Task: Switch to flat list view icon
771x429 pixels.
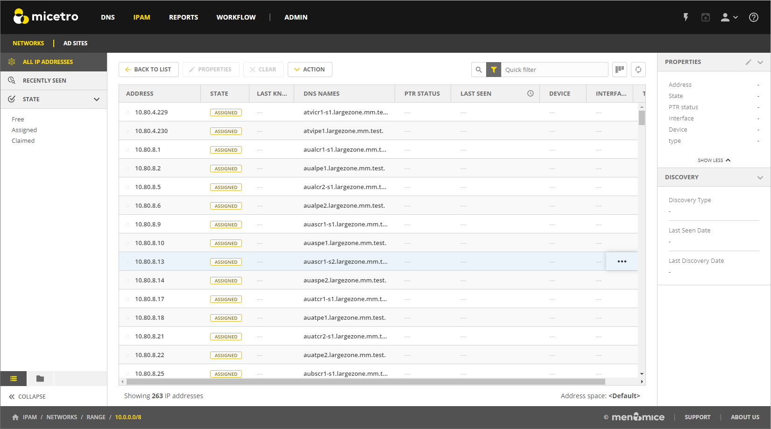Action: (x=14, y=379)
